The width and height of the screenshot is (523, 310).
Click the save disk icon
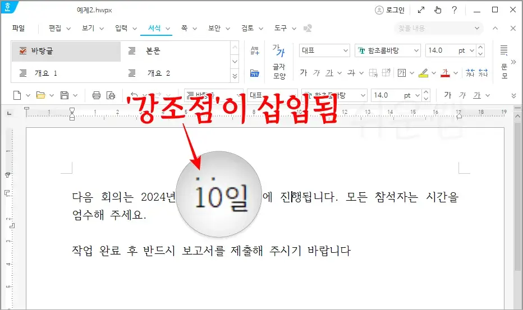click(65, 95)
